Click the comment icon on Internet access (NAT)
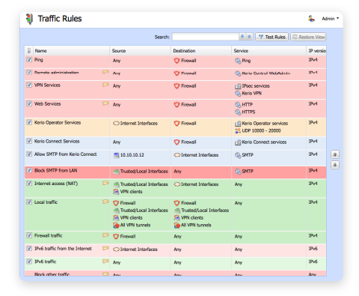The height and width of the screenshot is (296, 359). pos(105,183)
